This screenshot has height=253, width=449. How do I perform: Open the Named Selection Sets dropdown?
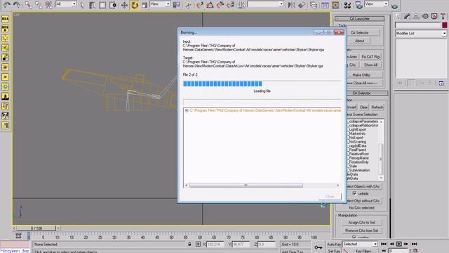click(266, 4)
